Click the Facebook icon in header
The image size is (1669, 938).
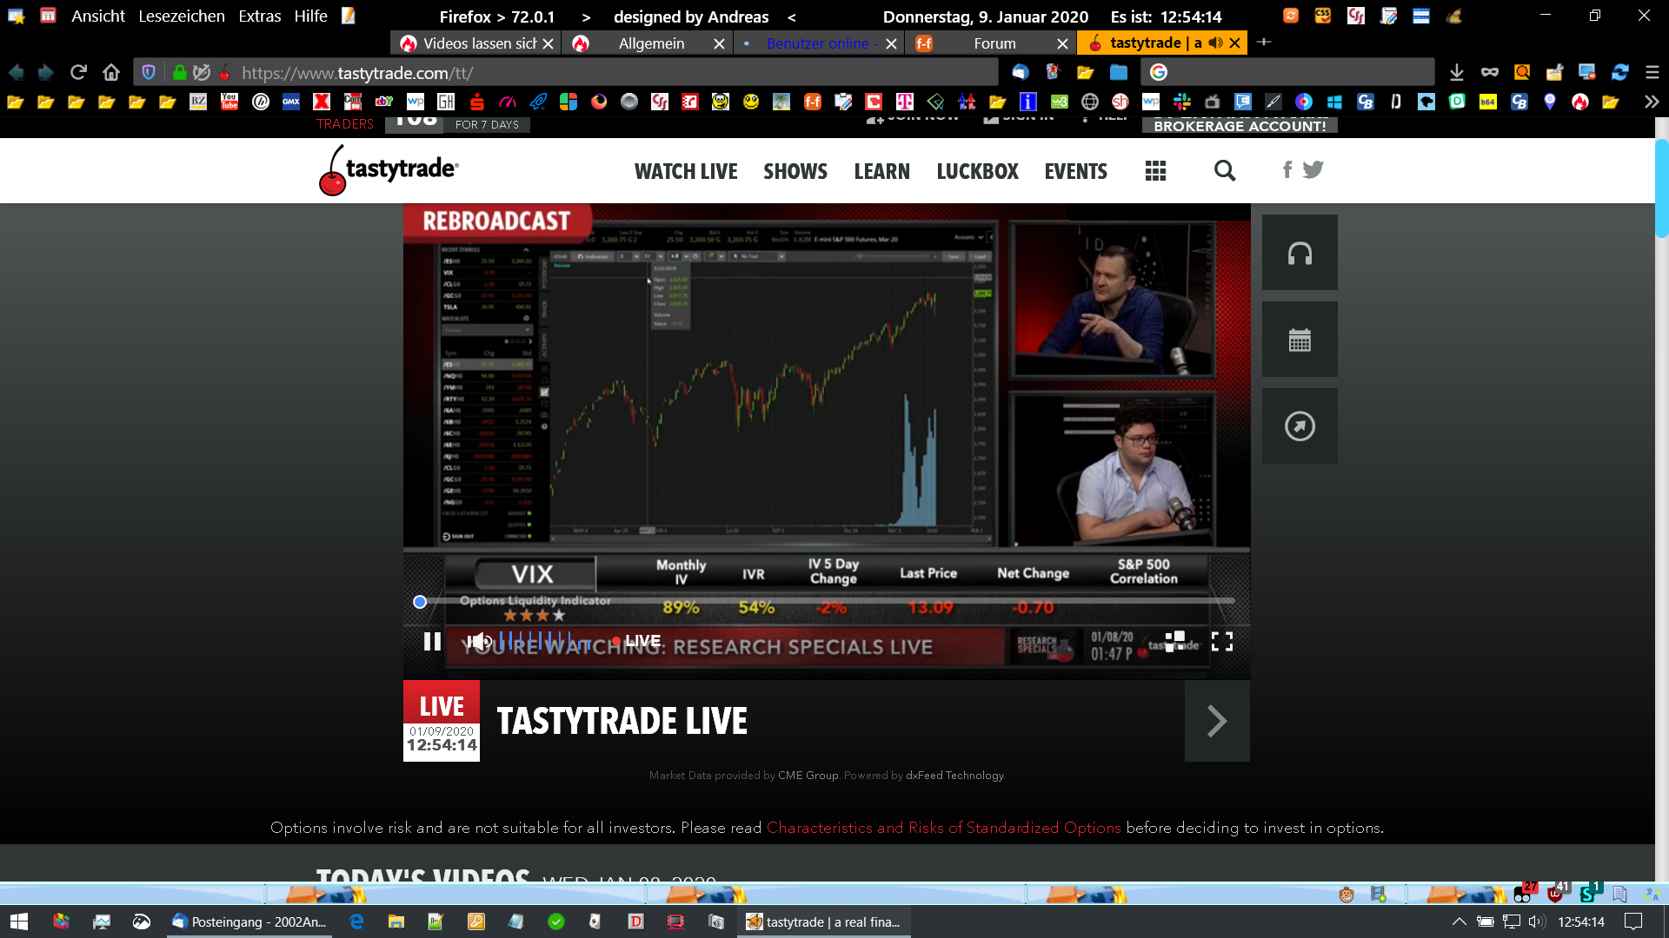(1287, 169)
